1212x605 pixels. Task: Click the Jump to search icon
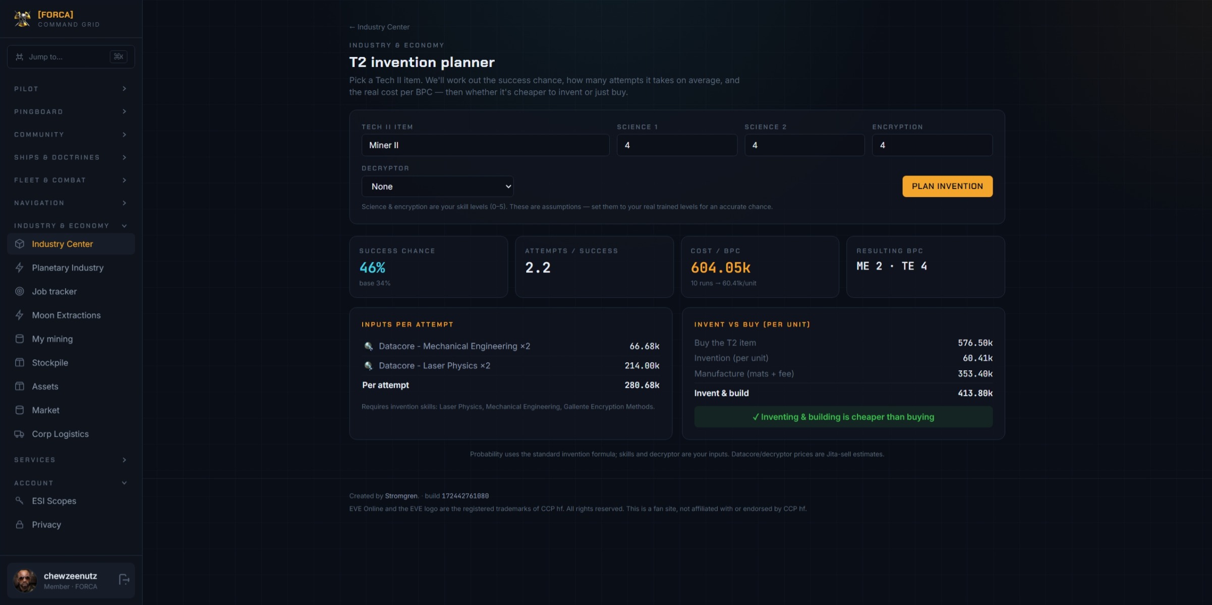pyautogui.click(x=20, y=56)
